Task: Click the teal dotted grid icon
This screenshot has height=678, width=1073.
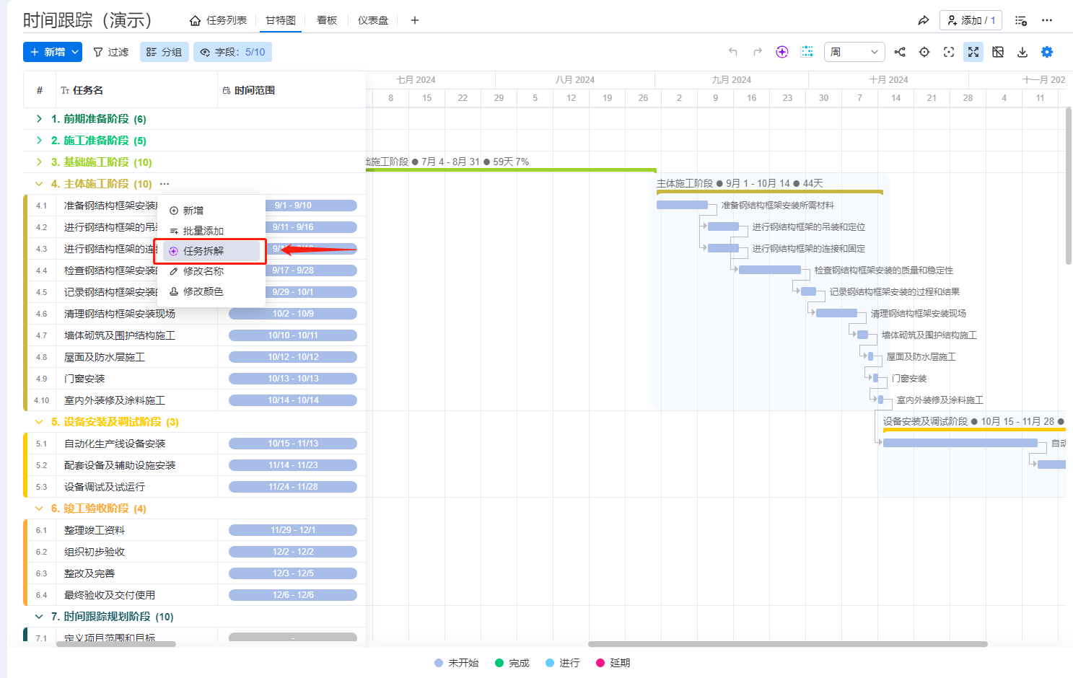Action: [x=807, y=52]
